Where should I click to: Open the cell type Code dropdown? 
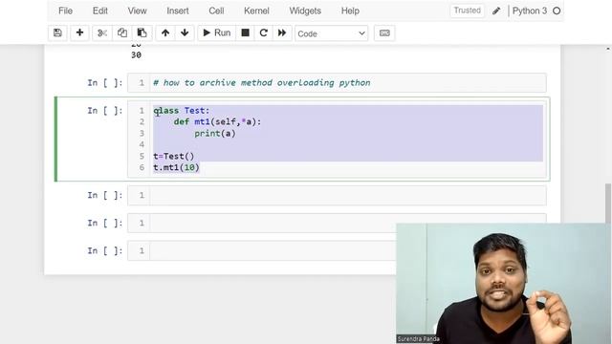(332, 33)
